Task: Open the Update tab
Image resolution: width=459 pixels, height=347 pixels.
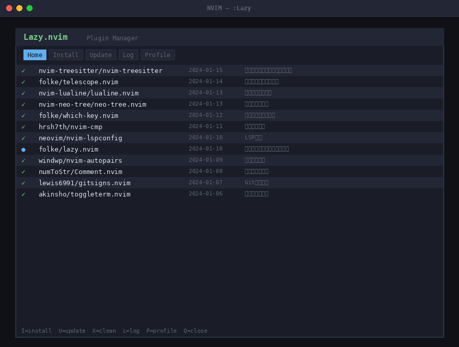Action: [100, 55]
